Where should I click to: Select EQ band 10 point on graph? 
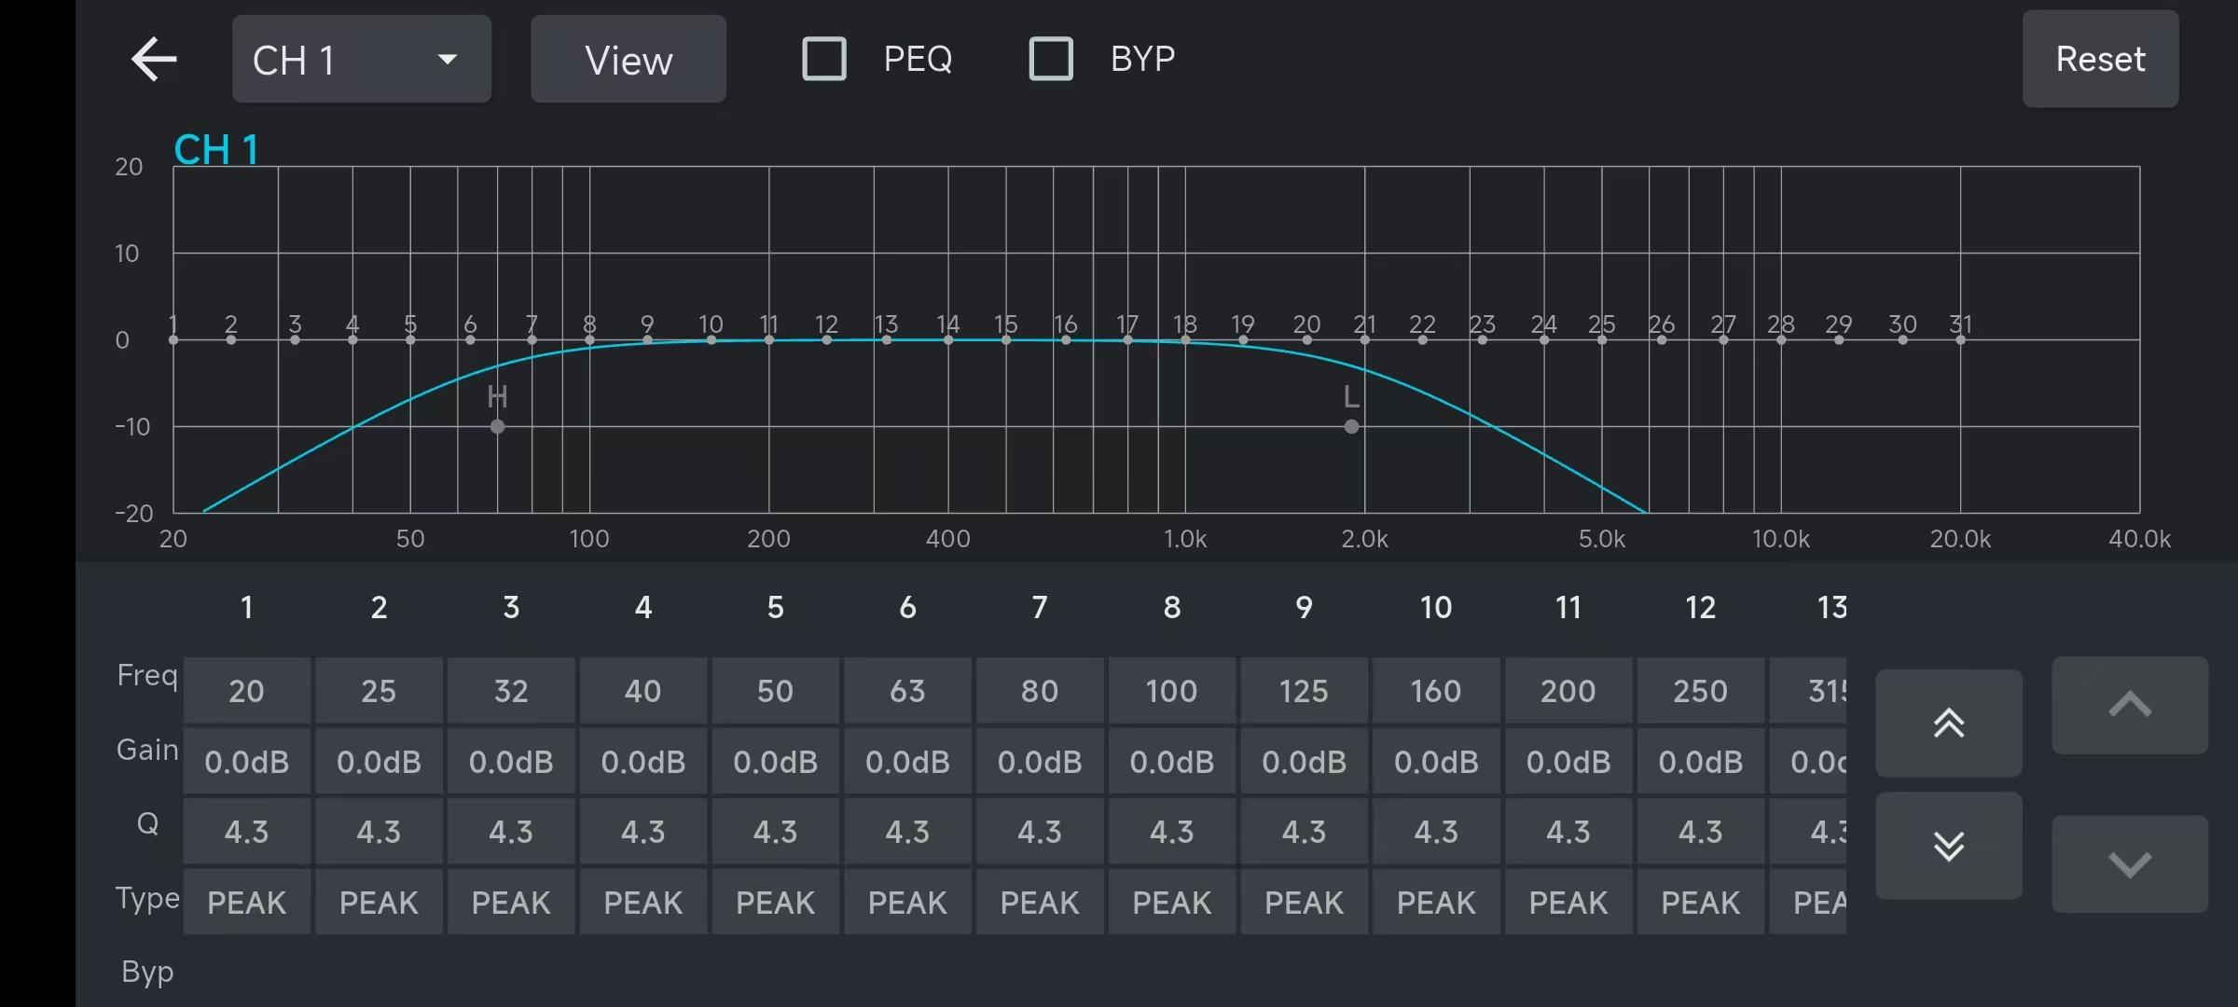(711, 339)
